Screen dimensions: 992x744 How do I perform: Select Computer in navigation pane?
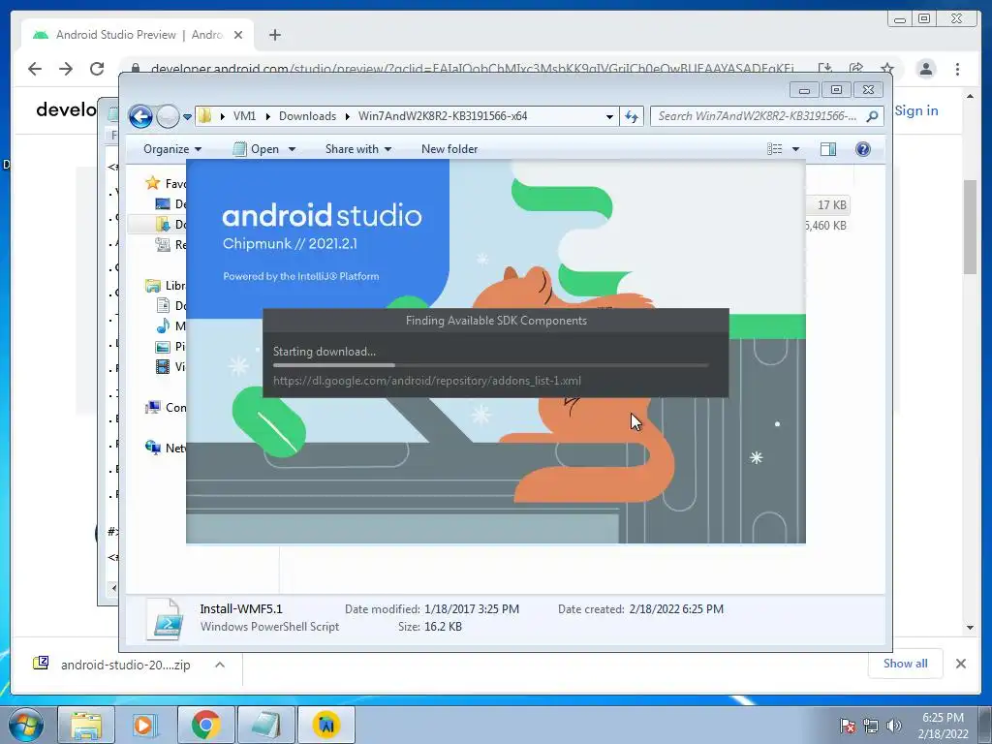[x=166, y=408]
